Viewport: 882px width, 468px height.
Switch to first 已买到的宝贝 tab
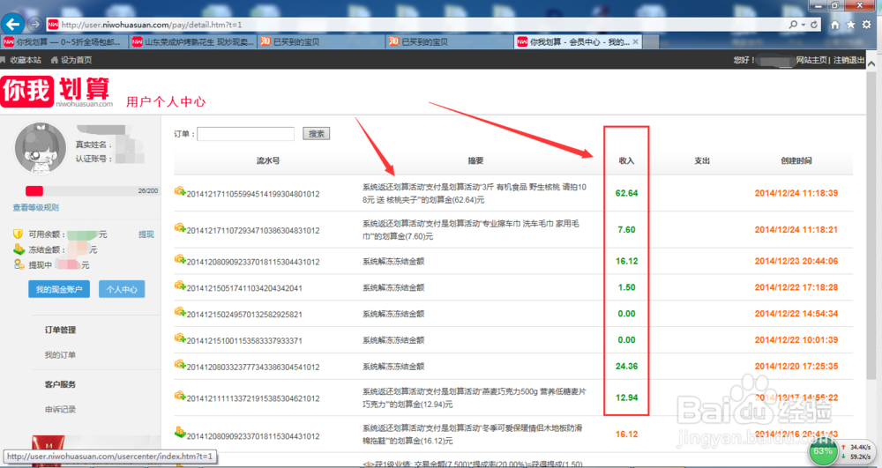tap(321, 41)
